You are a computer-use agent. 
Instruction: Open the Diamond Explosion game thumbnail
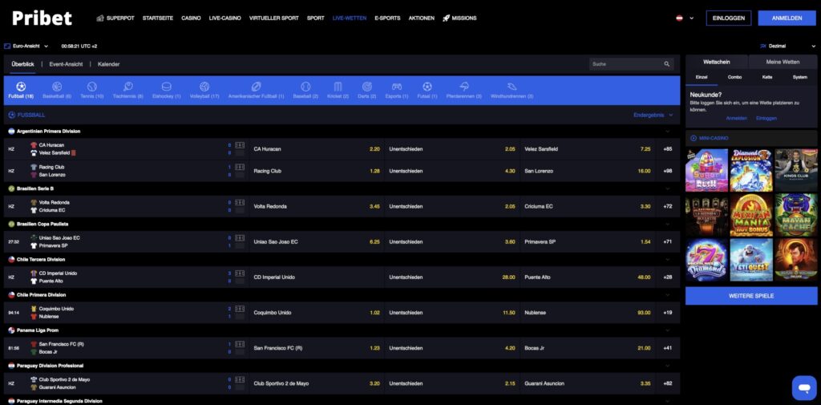[x=750, y=170]
